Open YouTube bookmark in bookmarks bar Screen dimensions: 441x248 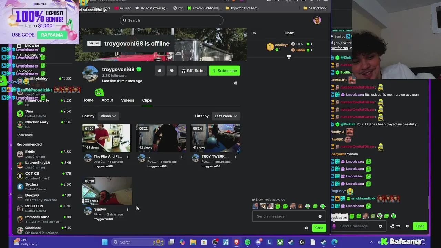[x=123, y=8]
